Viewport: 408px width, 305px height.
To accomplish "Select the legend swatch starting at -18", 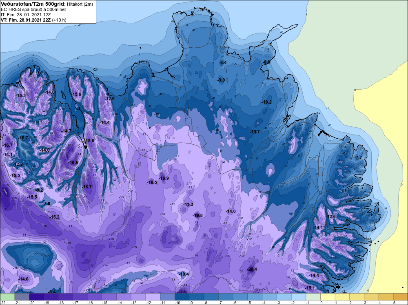I will [x=66, y=297].
